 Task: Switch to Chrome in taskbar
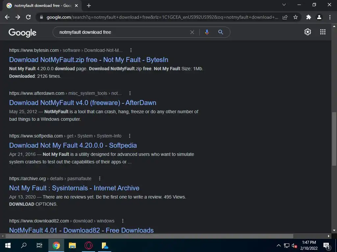point(56,245)
